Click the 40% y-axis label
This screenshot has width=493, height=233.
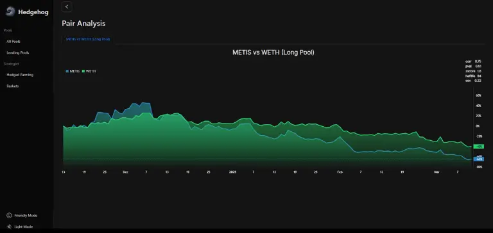point(478,106)
